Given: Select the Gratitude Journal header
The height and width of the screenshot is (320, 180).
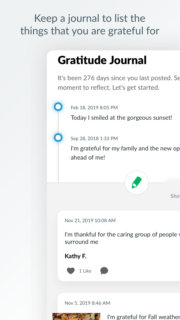Looking at the screenshot, I should click(x=102, y=60).
